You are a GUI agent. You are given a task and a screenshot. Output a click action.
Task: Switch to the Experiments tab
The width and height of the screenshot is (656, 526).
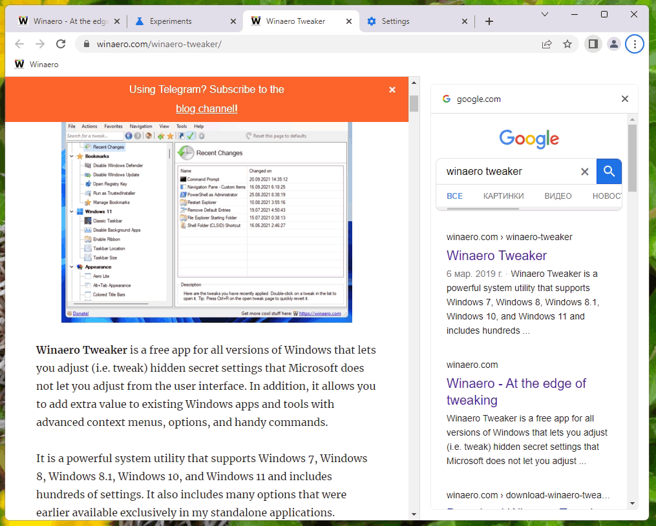(x=184, y=21)
